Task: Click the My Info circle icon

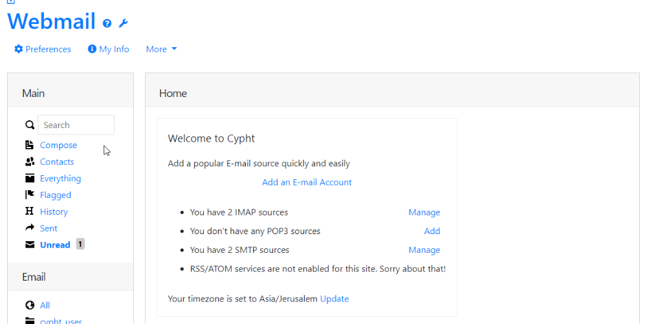Action: pyautogui.click(x=92, y=49)
